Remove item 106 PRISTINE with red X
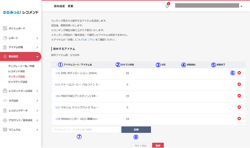Viewport: 250px width, 148px height. coord(239,96)
